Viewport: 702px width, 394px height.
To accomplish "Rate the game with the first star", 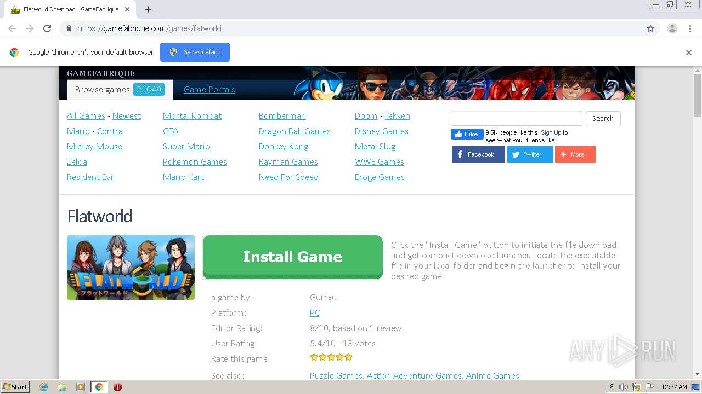I will (x=314, y=357).
